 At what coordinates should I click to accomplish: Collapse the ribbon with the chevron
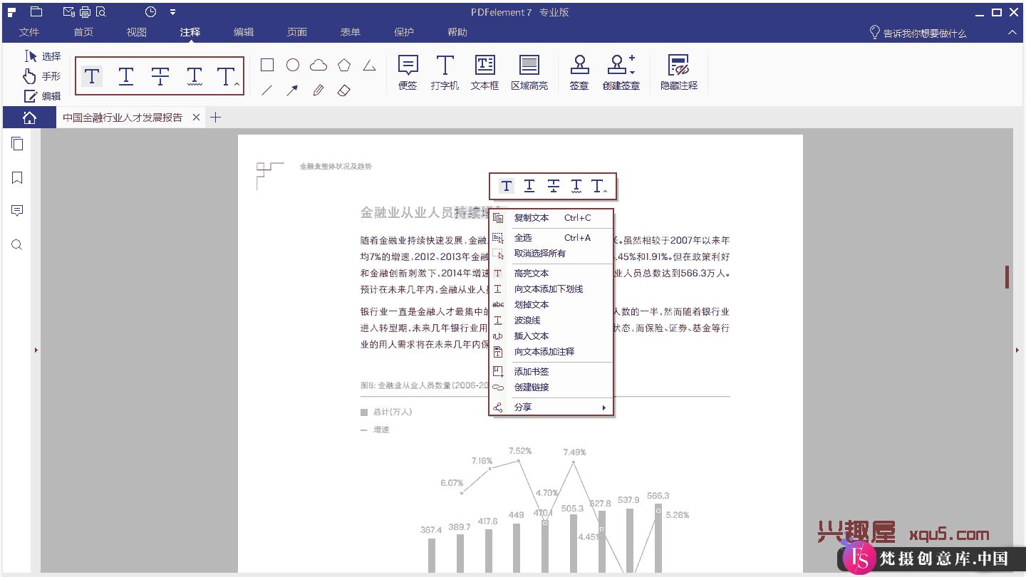coord(1012,33)
